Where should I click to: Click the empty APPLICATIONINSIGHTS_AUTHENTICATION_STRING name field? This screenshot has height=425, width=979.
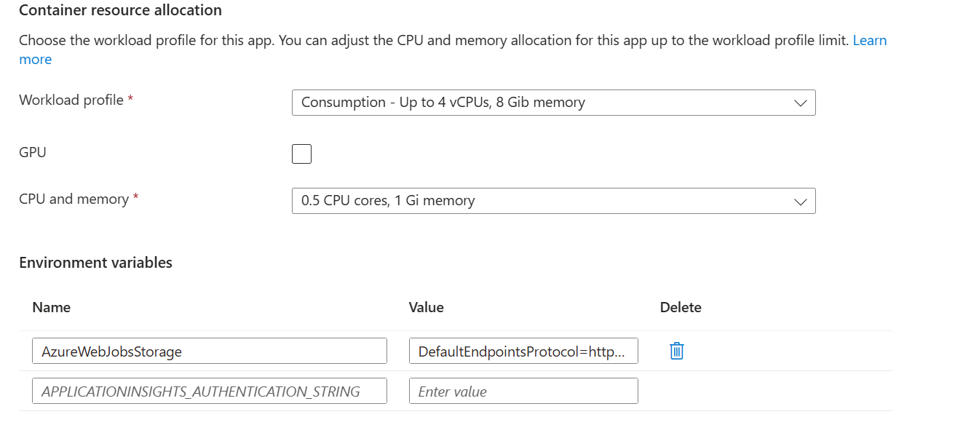(x=210, y=392)
